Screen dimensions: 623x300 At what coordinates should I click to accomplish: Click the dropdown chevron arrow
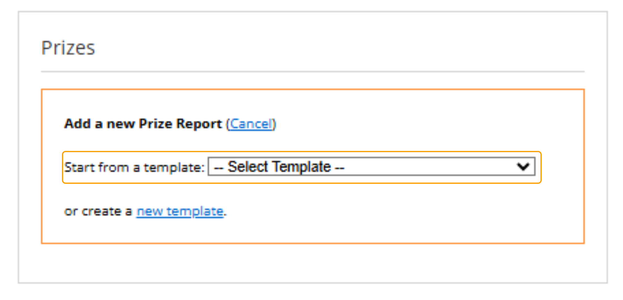point(523,167)
